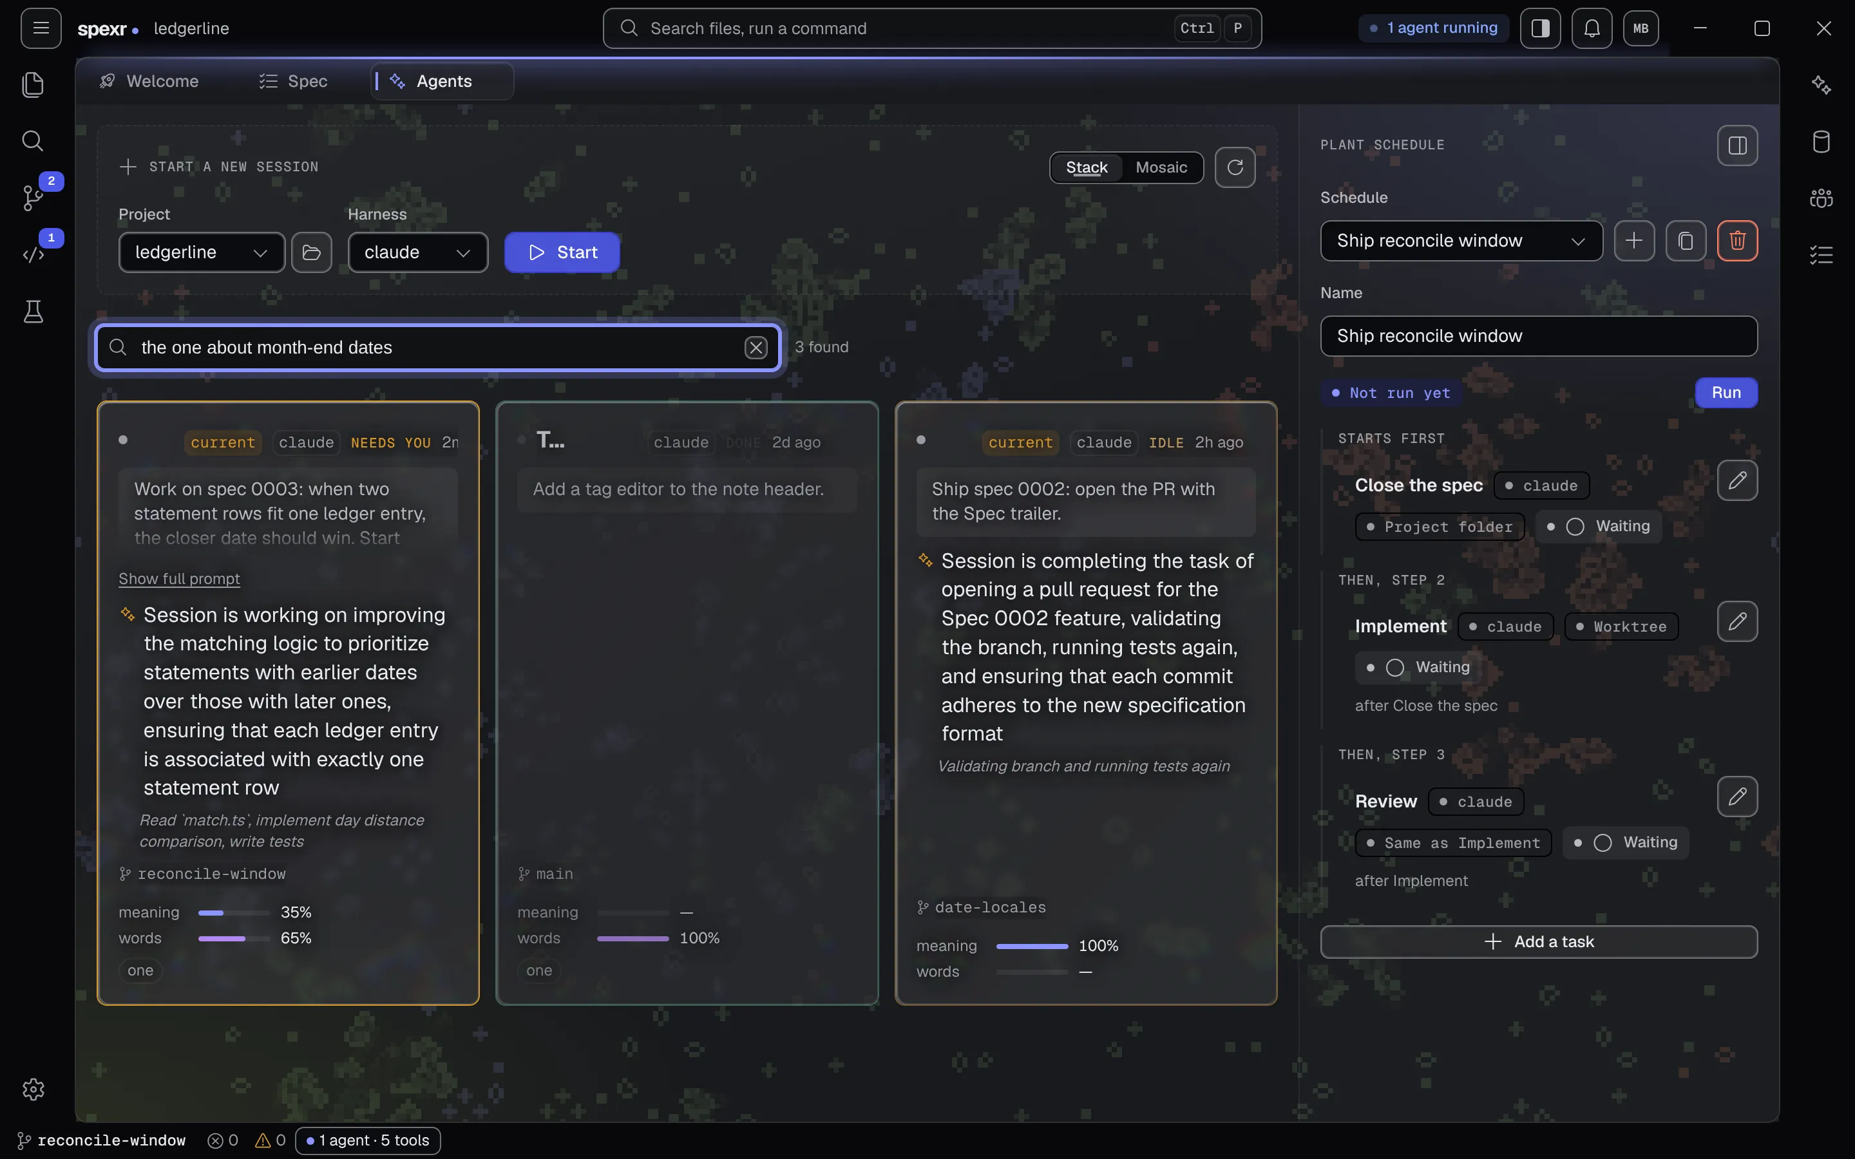Open the checklist icon in right rail

pos(1822,254)
